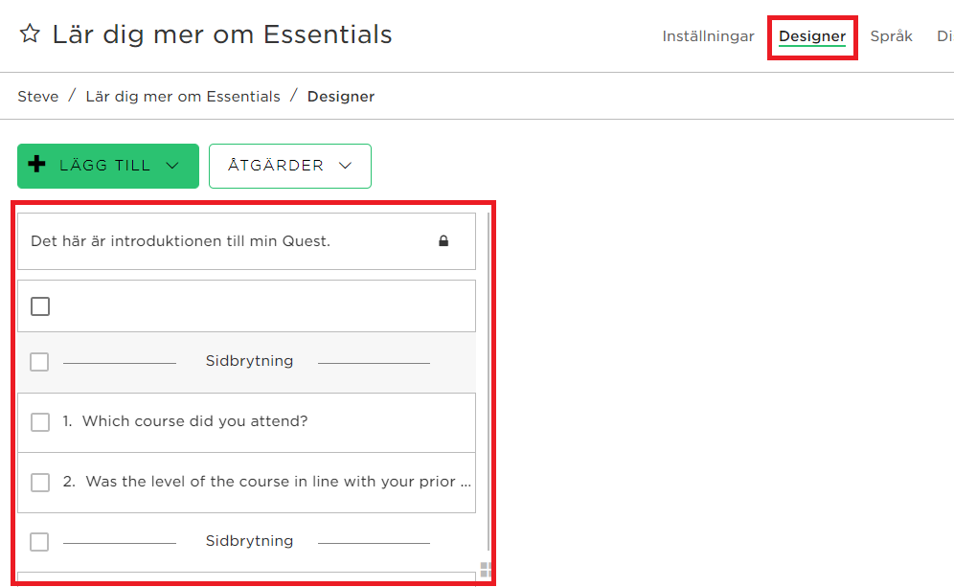Click the lock icon on introduction row
Viewport: 954px width, 587px height.
click(x=443, y=241)
